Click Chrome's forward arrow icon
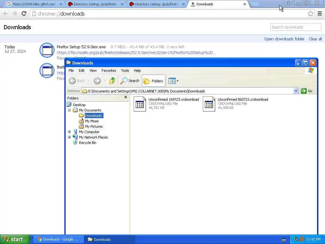Screen dimensions: 325x244 15,14
